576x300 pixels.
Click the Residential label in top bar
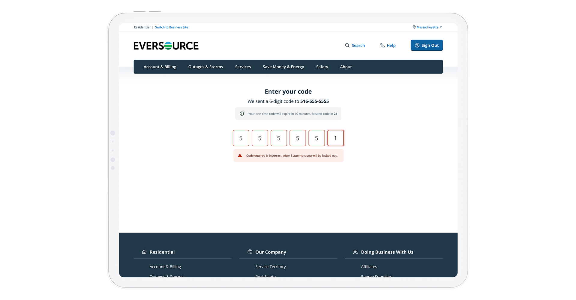(x=142, y=27)
